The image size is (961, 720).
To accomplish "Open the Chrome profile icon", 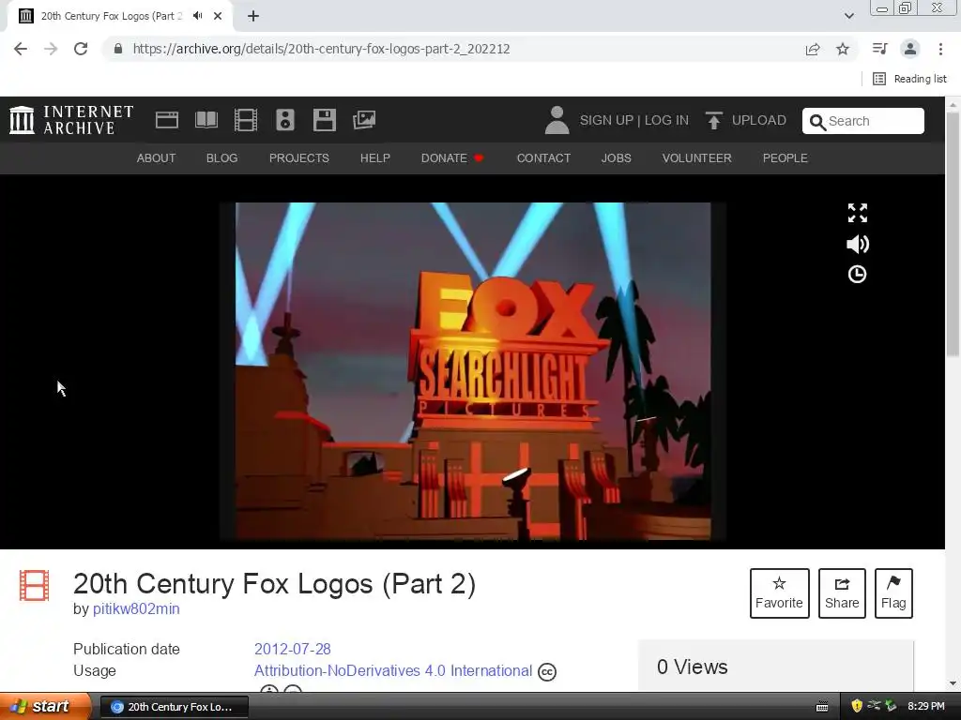I will point(910,49).
